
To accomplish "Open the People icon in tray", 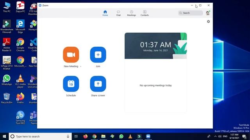I will (209, 136).
